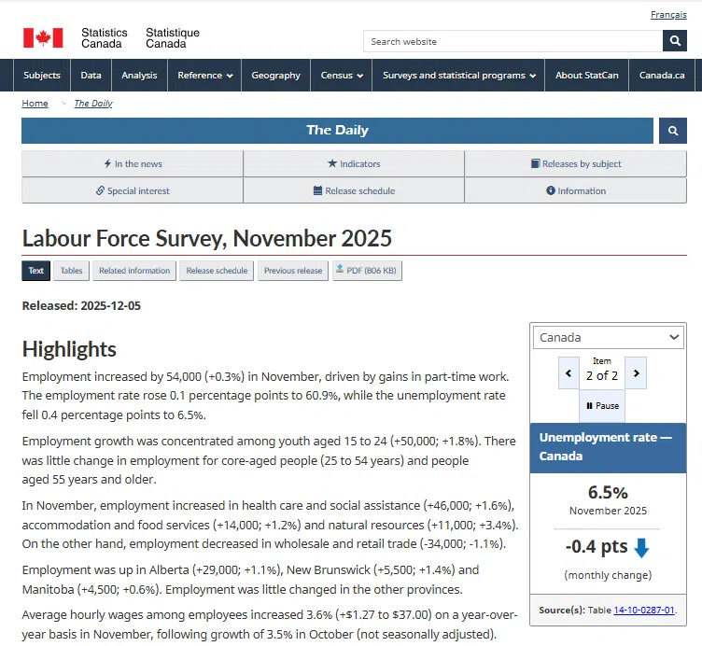This screenshot has height=646, width=702.
Task: Expand the Census menu
Action: coord(342,76)
